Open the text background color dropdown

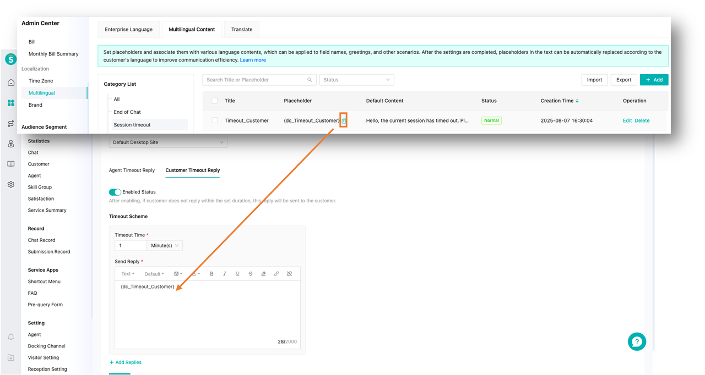coord(178,274)
